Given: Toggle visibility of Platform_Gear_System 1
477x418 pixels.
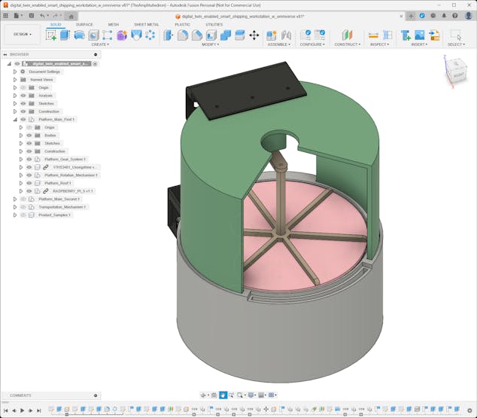Looking at the screenshot, I should (x=29, y=159).
